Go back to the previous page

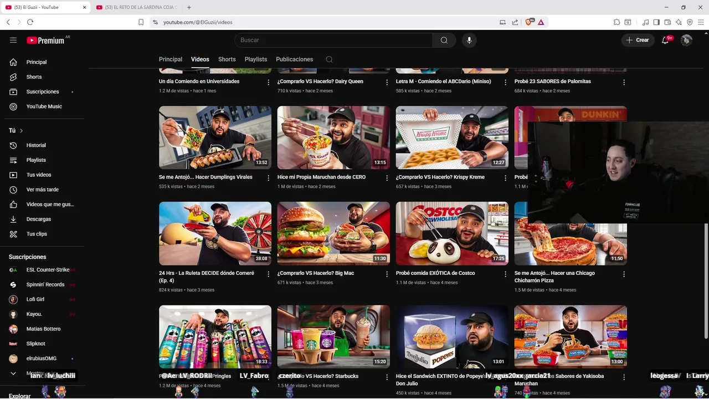[x=8, y=22]
